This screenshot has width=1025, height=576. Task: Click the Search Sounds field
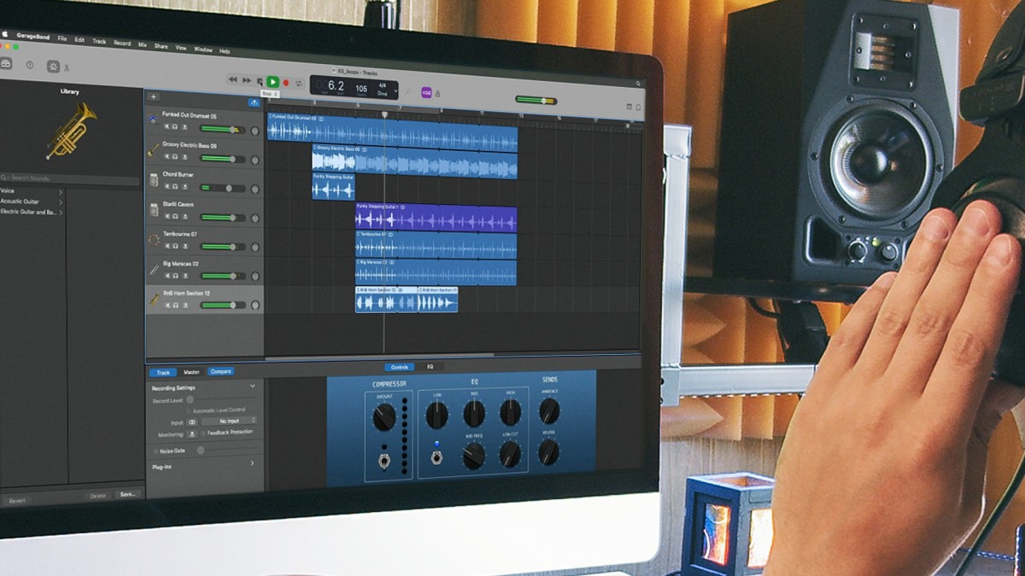tap(70, 178)
